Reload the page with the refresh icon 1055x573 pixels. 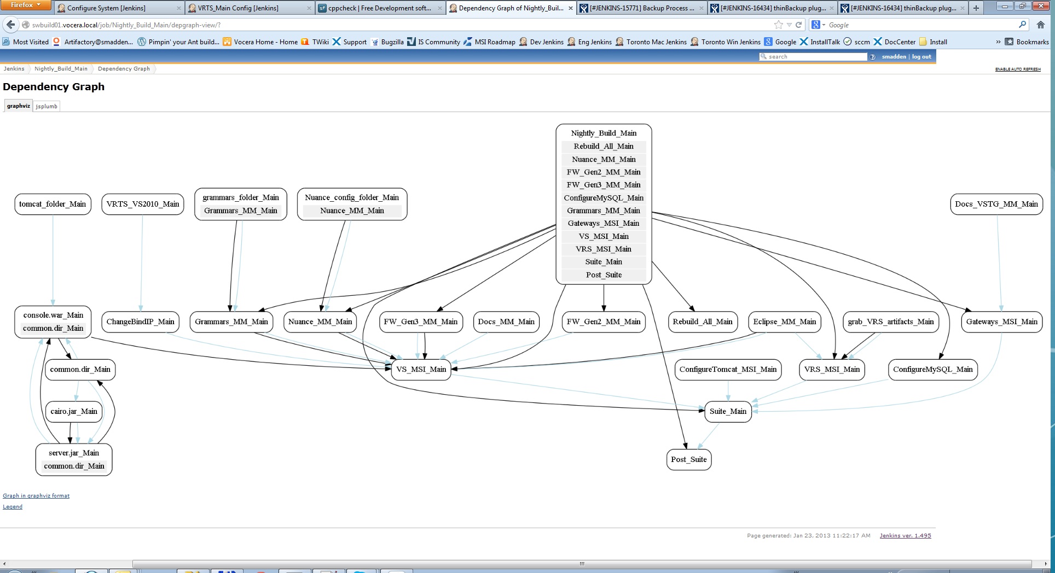click(798, 25)
